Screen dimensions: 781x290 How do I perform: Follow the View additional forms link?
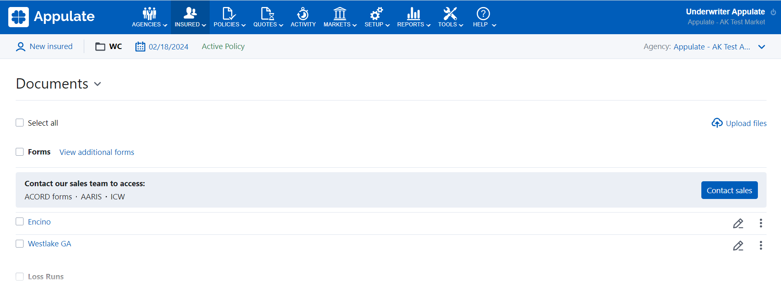(x=97, y=152)
